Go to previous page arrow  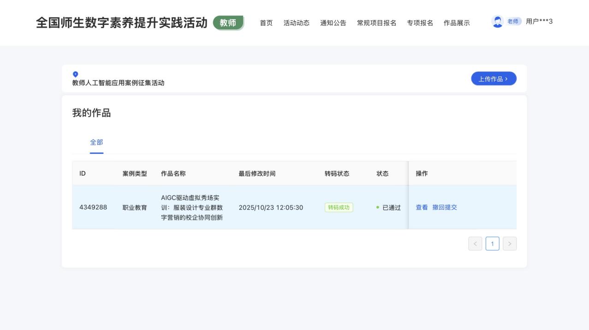(x=475, y=244)
